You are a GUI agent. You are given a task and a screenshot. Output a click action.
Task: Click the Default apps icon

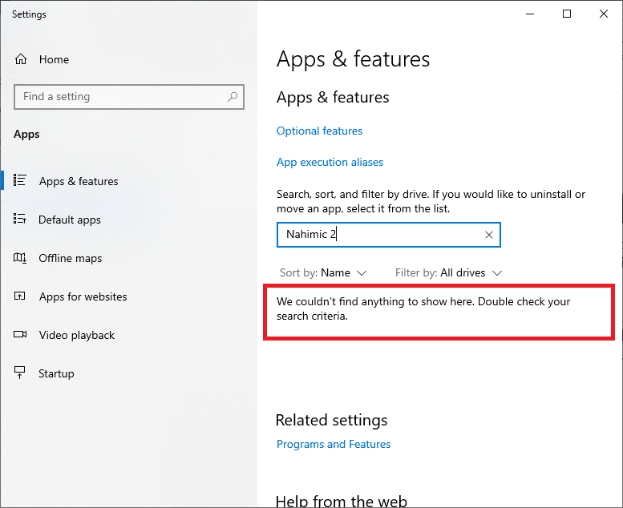tap(21, 220)
